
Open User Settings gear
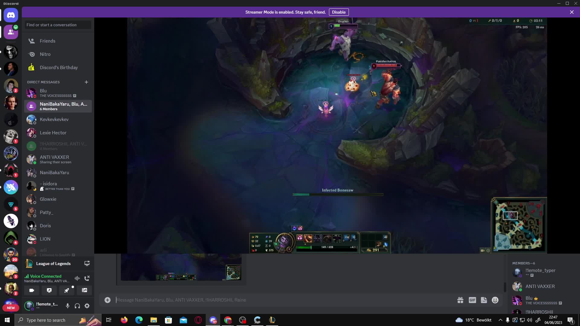(x=87, y=306)
